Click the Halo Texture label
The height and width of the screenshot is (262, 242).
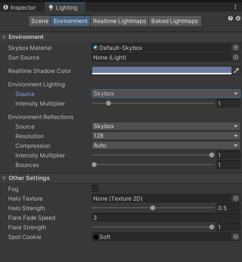(x=25, y=199)
